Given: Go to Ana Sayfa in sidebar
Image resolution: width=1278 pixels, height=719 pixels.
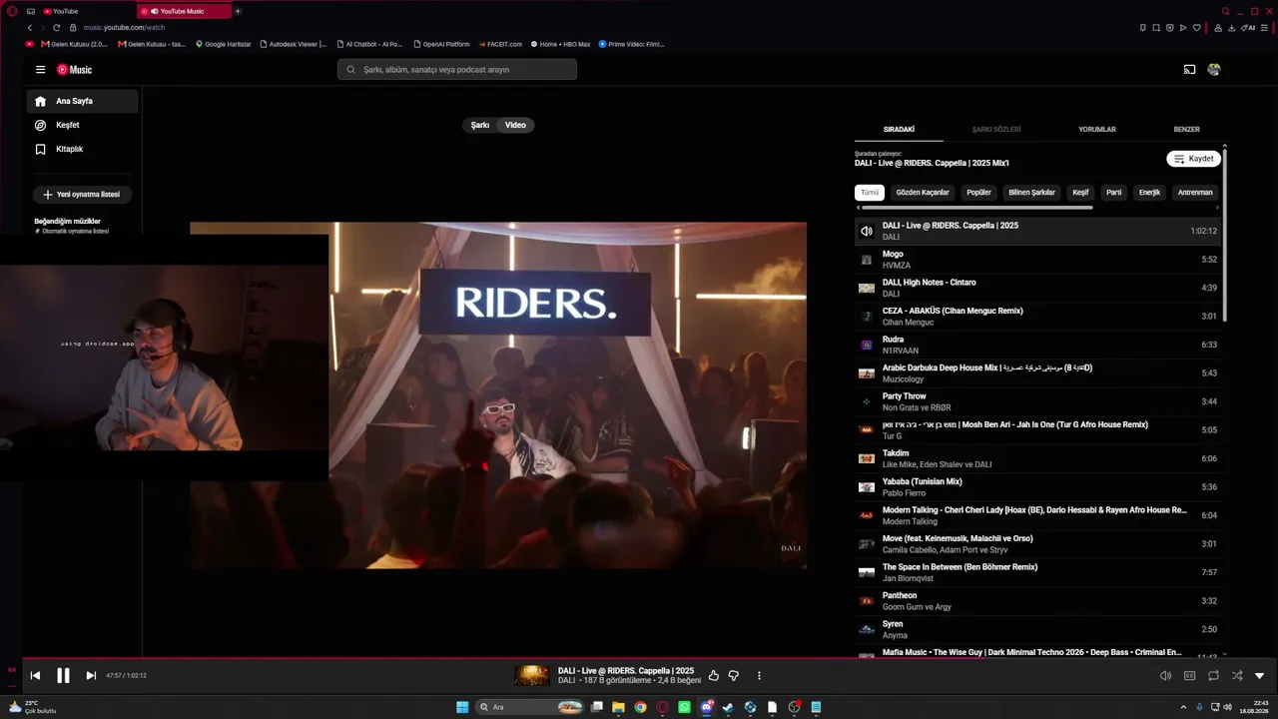Looking at the screenshot, I should [x=83, y=101].
